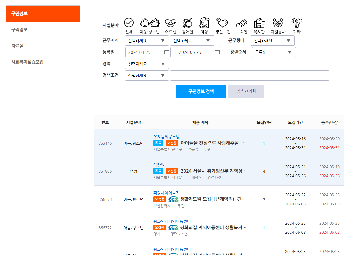
Task: Open the 경력 career dropdown
Action: (x=147, y=64)
